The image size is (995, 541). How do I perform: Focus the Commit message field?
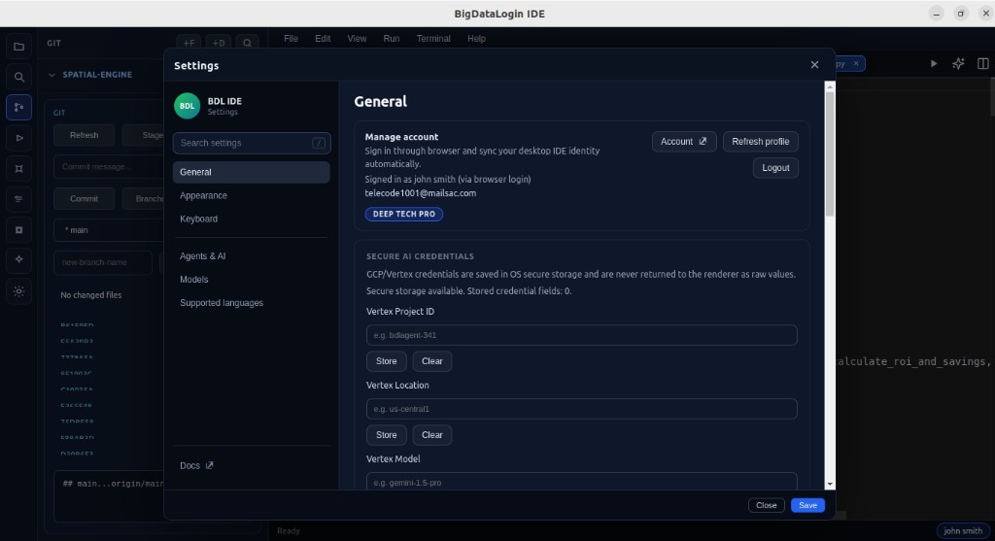pos(109,167)
